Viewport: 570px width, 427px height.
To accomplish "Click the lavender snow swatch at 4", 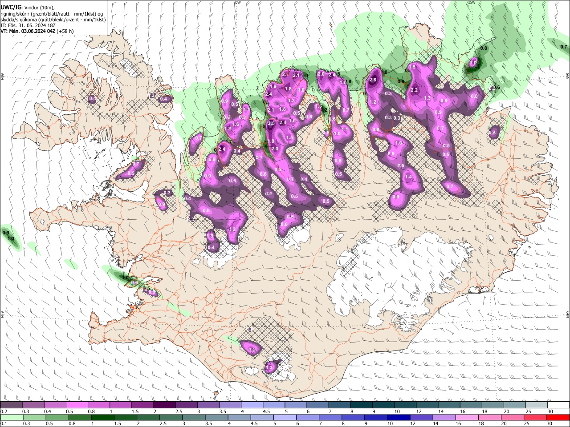I will (x=252, y=405).
